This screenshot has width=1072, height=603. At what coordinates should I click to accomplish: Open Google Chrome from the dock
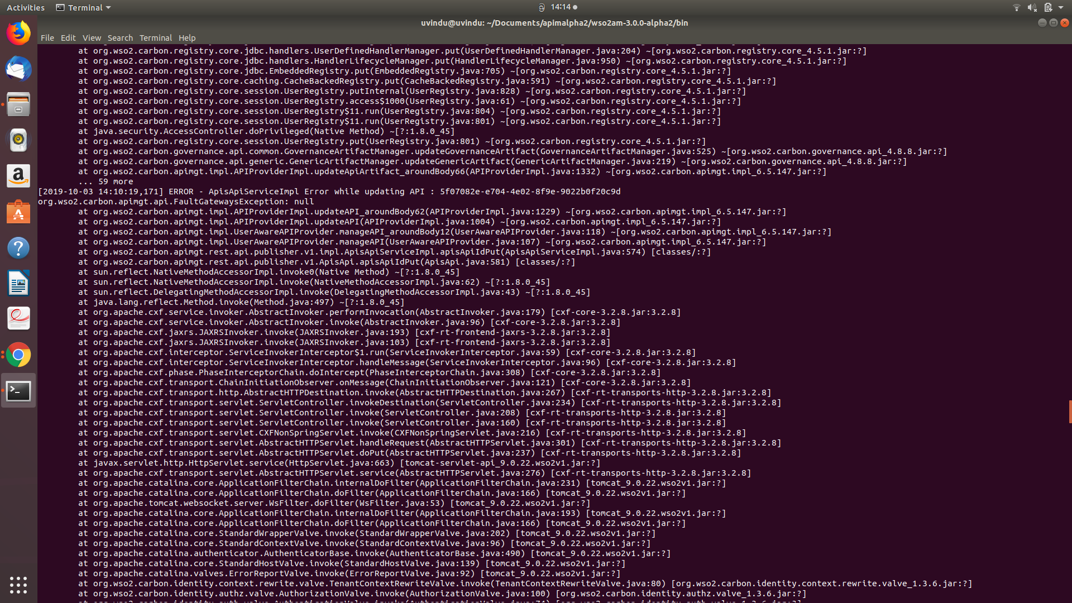[x=18, y=355]
